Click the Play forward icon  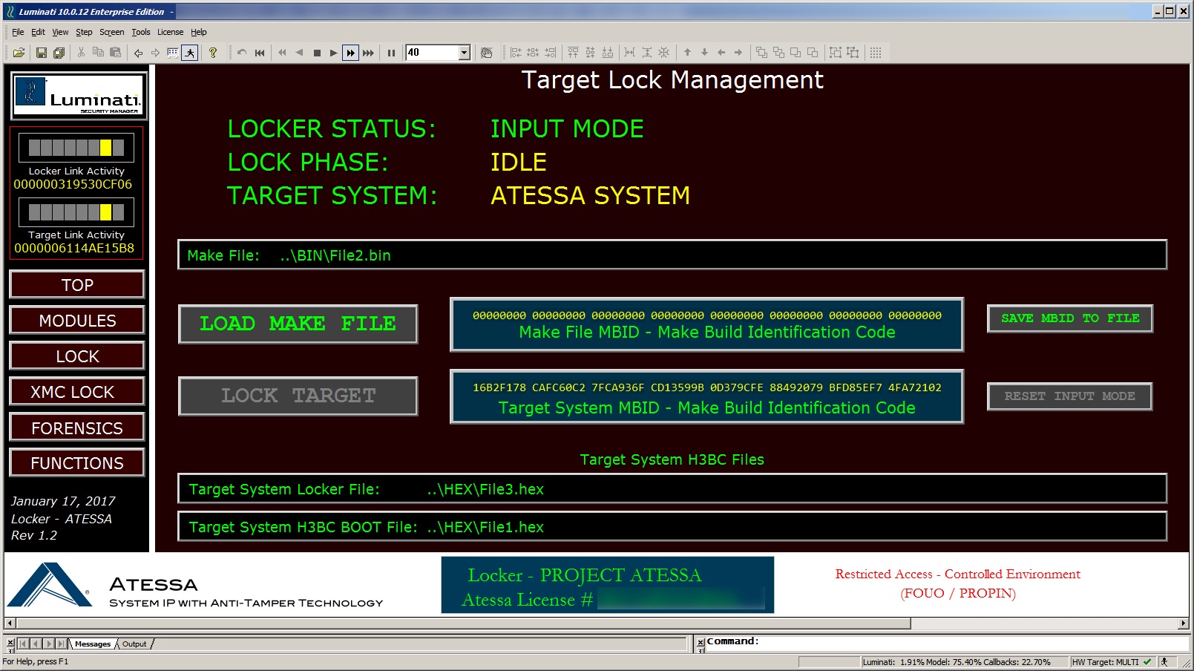pos(333,53)
